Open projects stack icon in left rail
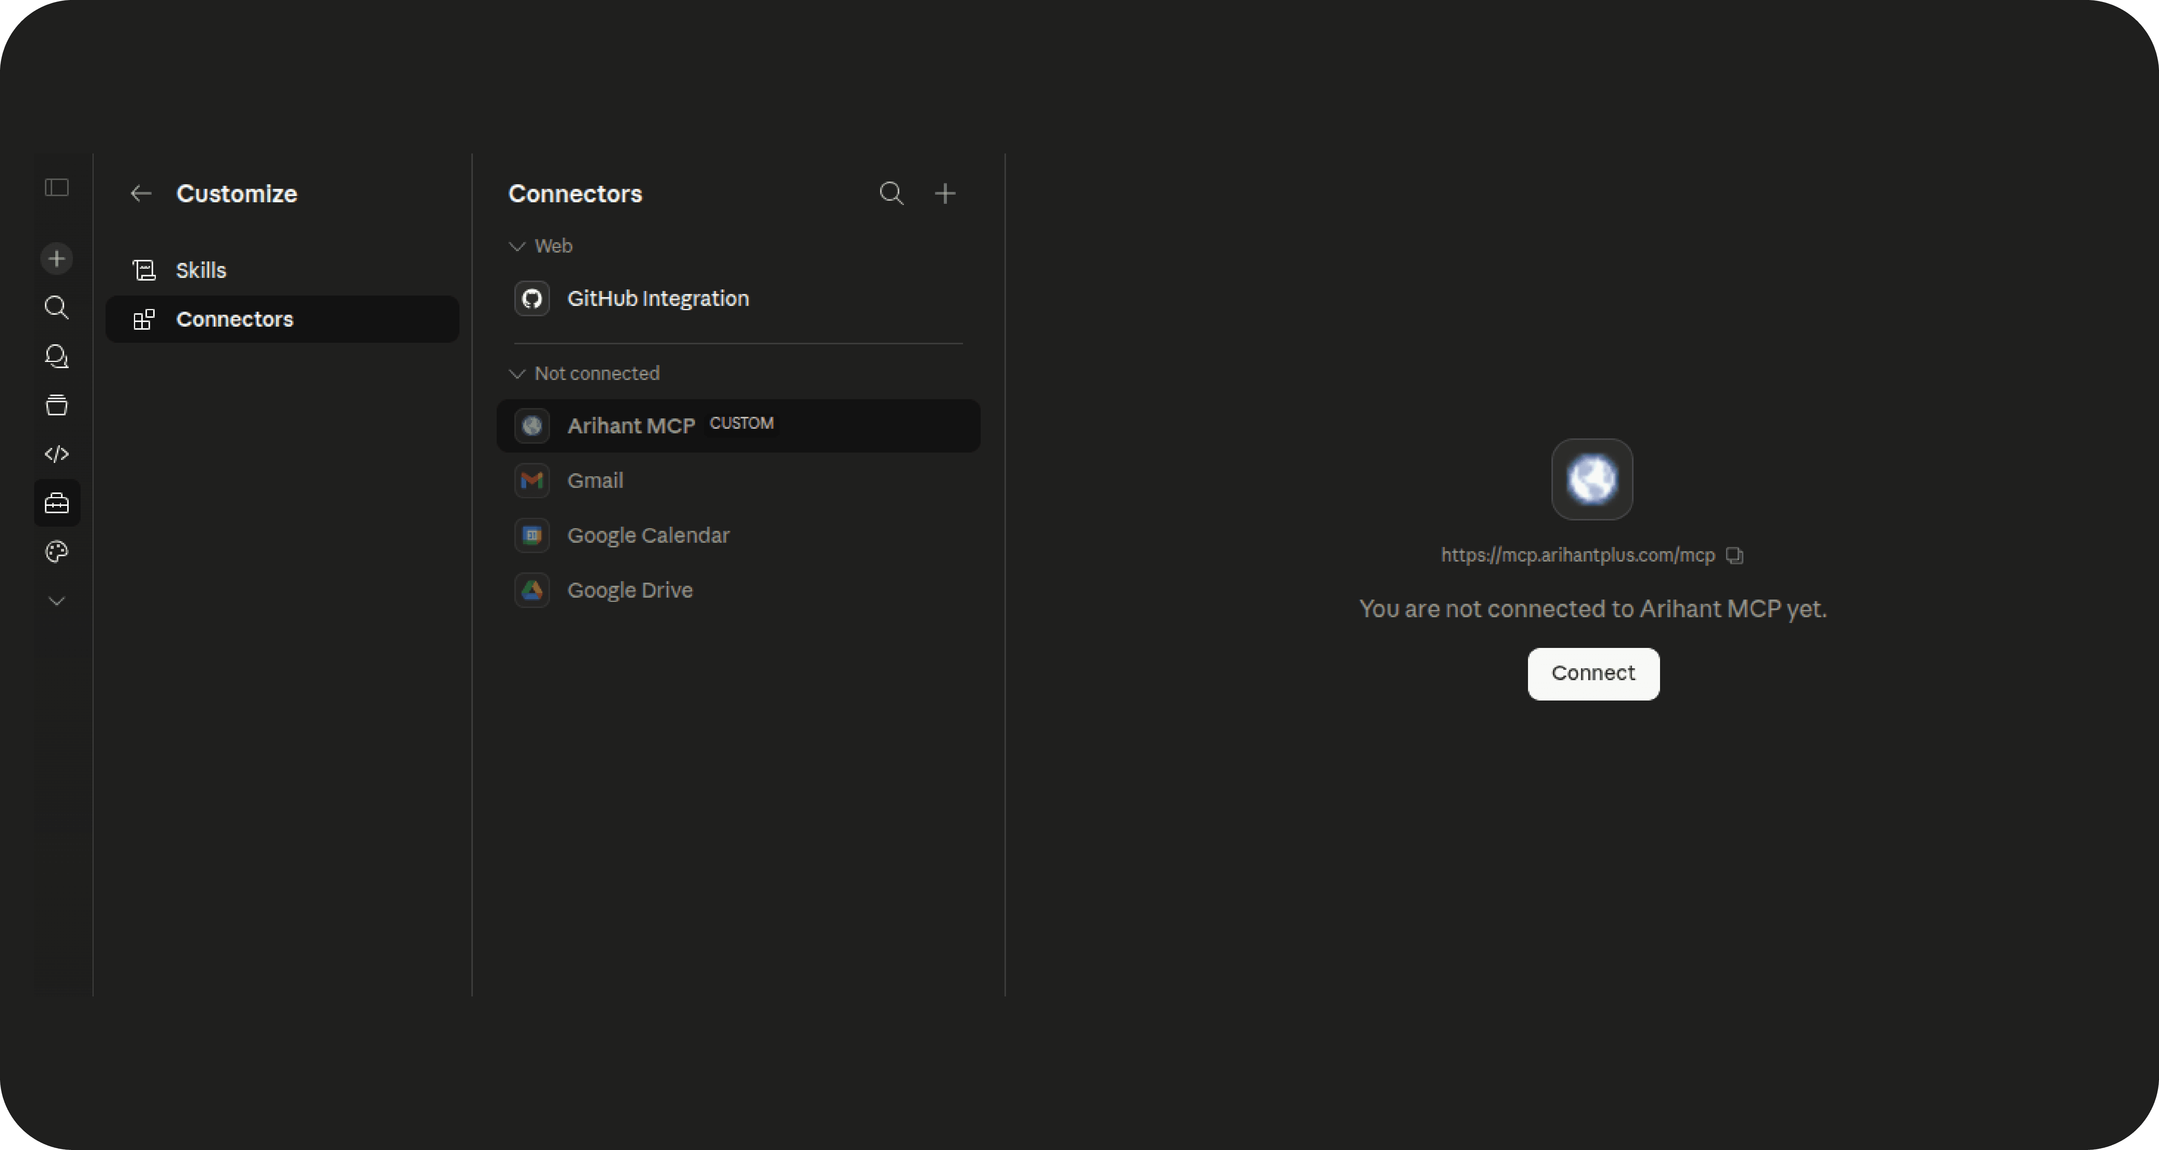 click(56, 405)
